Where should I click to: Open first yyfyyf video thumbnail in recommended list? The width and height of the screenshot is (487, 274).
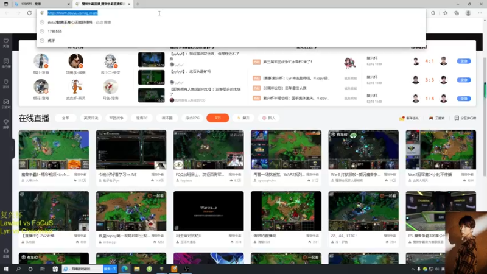[x=151, y=60]
